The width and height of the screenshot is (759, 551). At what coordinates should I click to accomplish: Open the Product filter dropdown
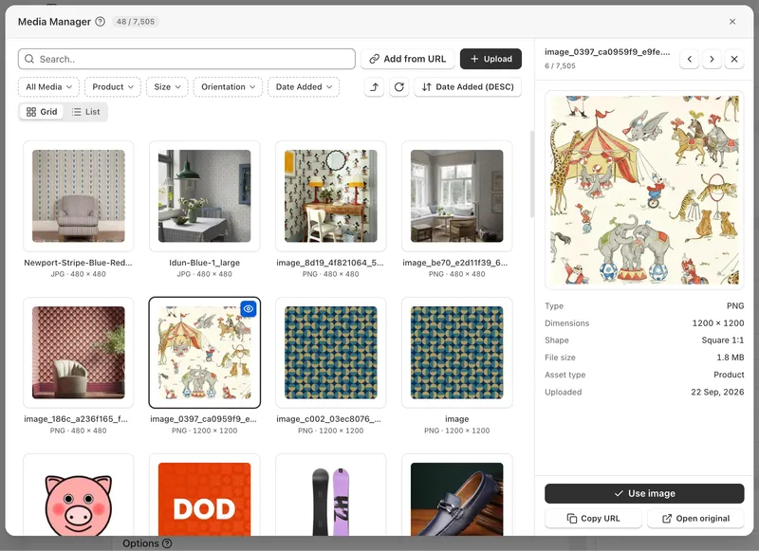[113, 87]
